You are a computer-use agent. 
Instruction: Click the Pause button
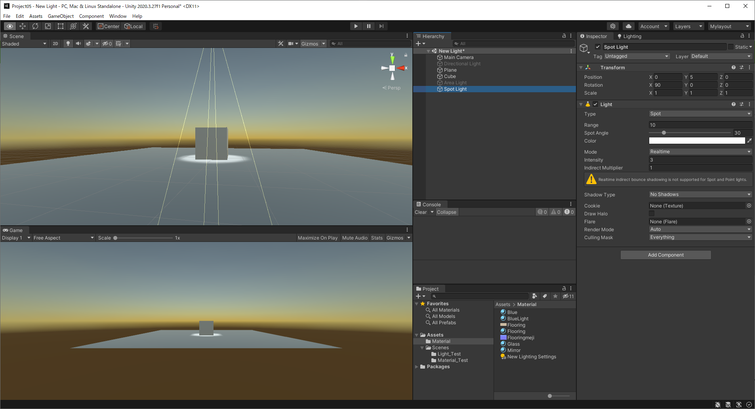point(369,26)
